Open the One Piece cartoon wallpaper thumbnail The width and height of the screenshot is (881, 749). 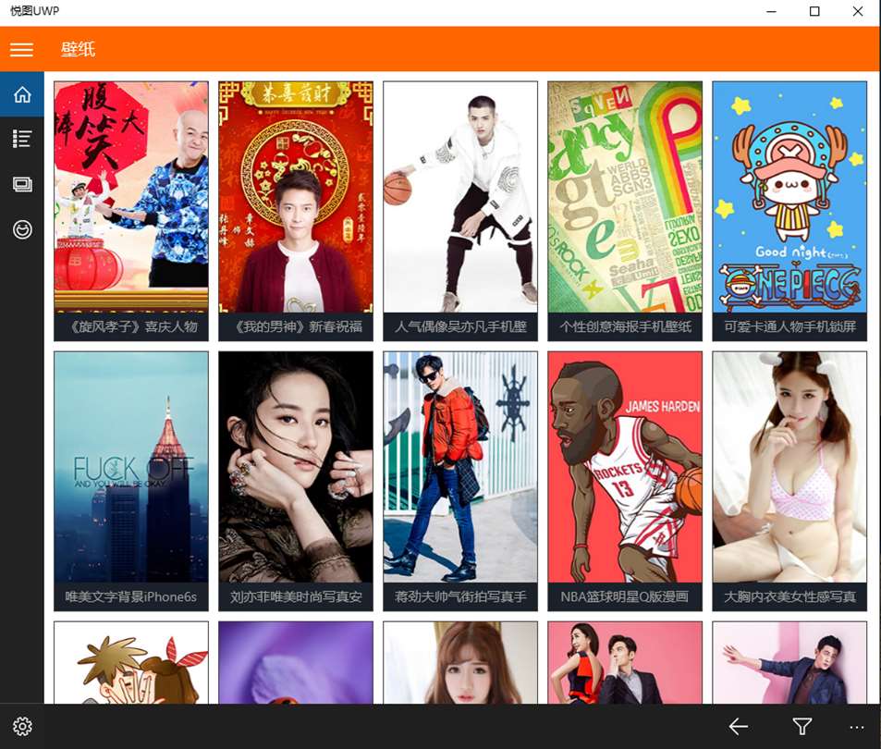[789, 197]
